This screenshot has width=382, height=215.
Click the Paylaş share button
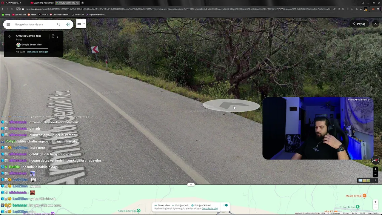[359, 24]
